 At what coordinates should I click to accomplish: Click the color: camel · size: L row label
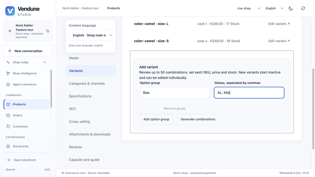click(151, 24)
